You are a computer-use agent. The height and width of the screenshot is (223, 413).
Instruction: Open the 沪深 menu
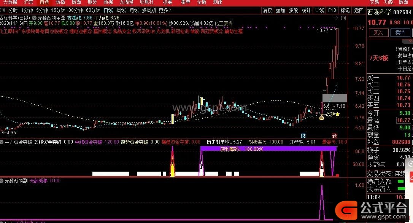coord(29,2)
